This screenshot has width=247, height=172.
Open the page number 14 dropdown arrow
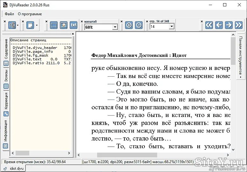point(172,27)
